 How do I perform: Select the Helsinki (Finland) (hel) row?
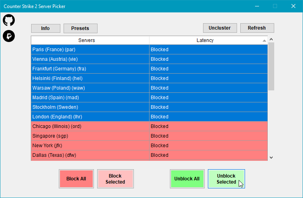pos(150,78)
